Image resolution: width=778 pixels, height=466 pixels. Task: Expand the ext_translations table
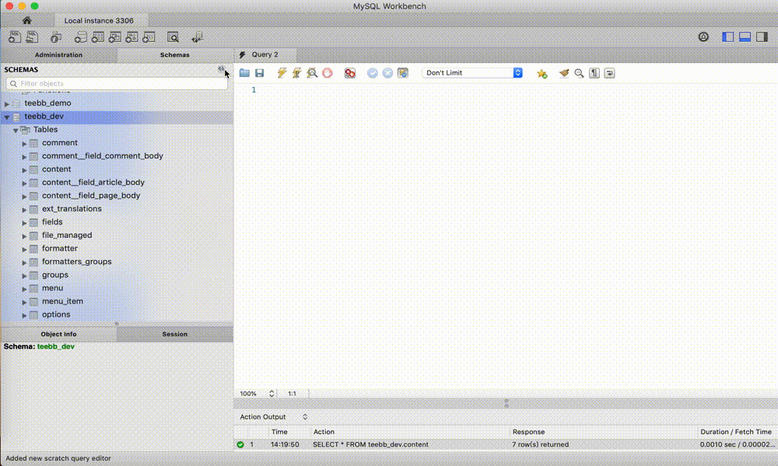24,210
